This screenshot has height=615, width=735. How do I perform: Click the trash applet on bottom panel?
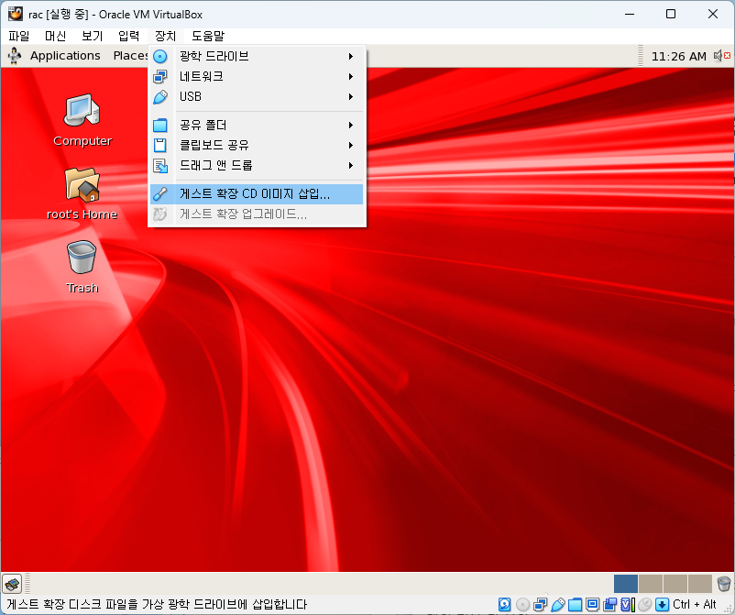click(724, 584)
